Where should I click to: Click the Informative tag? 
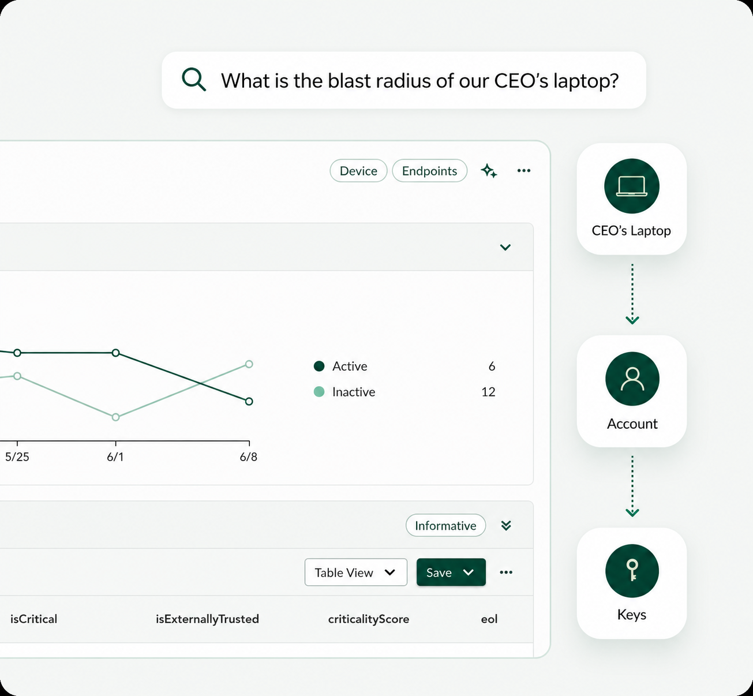pyautogui.click(x=445, y=526)
